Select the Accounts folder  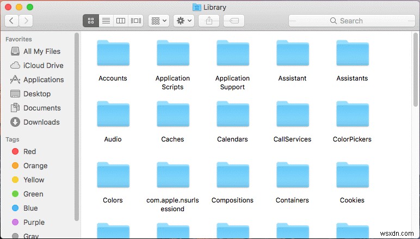click(x=113, y=53)
